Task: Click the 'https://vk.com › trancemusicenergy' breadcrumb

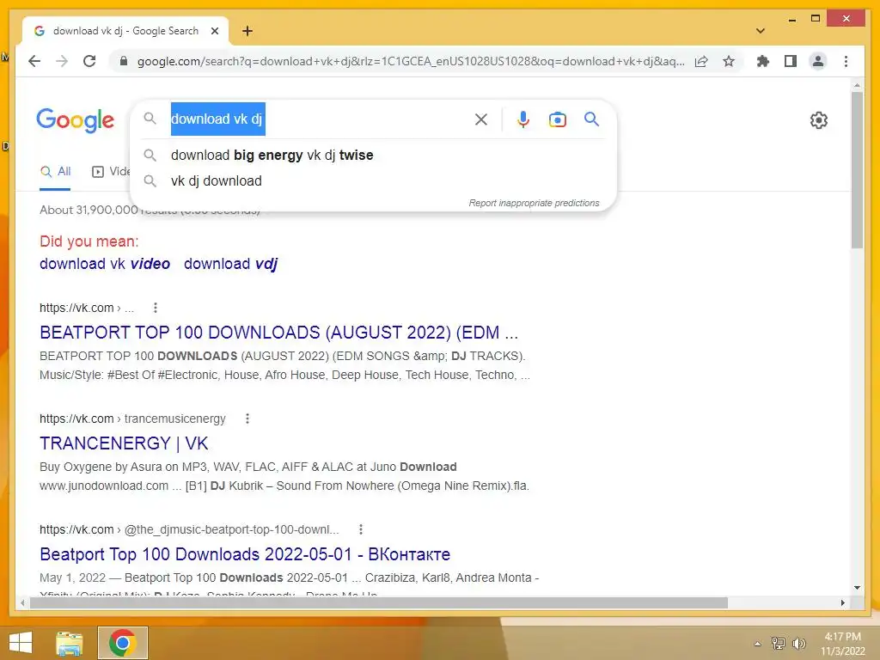Action: 132,419
